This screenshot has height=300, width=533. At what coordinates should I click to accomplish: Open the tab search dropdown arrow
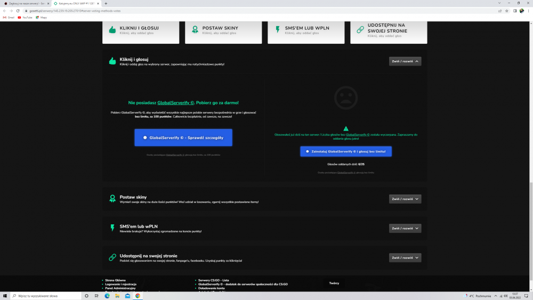pyautogui.click(x=499, y=3)
